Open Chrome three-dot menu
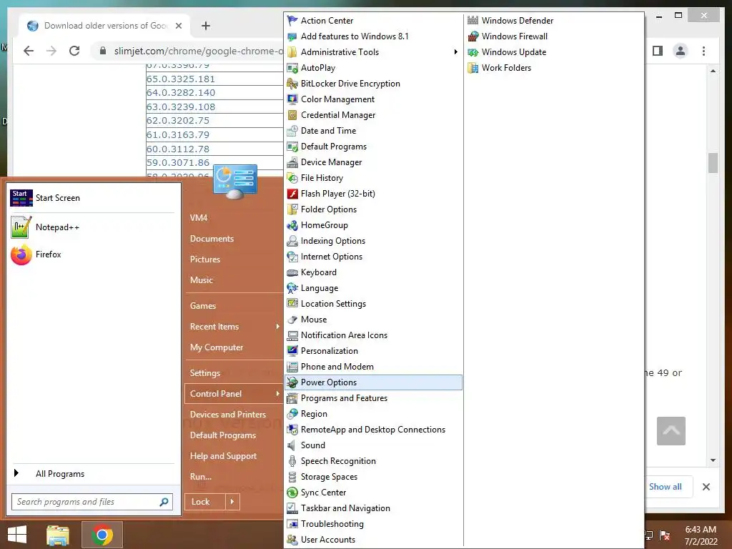 [704, 51]
